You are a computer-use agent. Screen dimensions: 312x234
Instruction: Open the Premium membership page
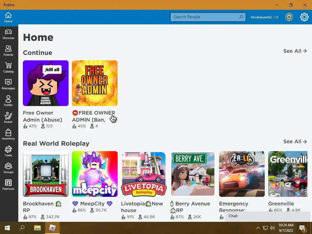(x=8, y=185)
